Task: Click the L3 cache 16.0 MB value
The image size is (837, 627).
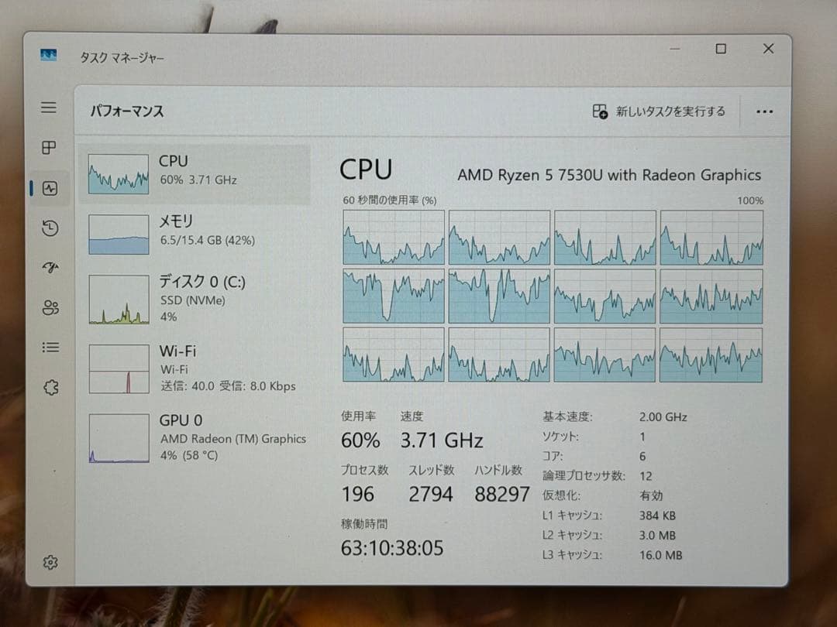Action: [x=661, y=555]
